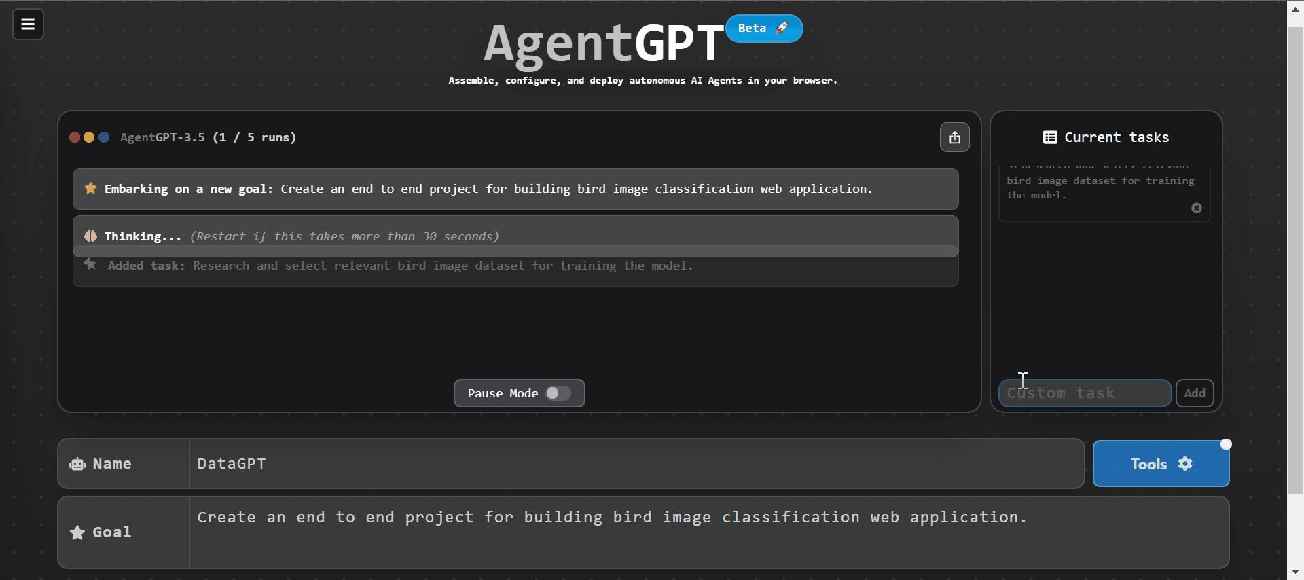
Task: Click the Name field containing DataGPT
Action: point(636,464)
